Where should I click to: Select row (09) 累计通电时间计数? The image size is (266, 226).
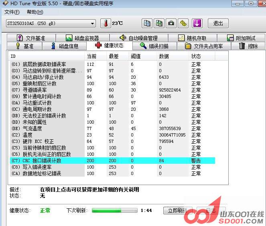pos(112,96)
